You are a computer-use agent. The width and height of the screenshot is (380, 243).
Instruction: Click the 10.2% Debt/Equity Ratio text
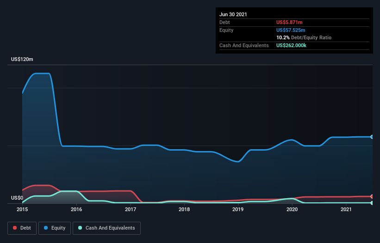(x=304, y=37)
